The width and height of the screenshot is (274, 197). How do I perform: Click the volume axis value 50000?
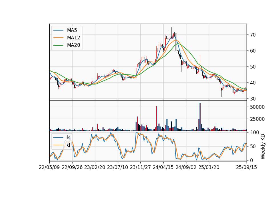257,107
